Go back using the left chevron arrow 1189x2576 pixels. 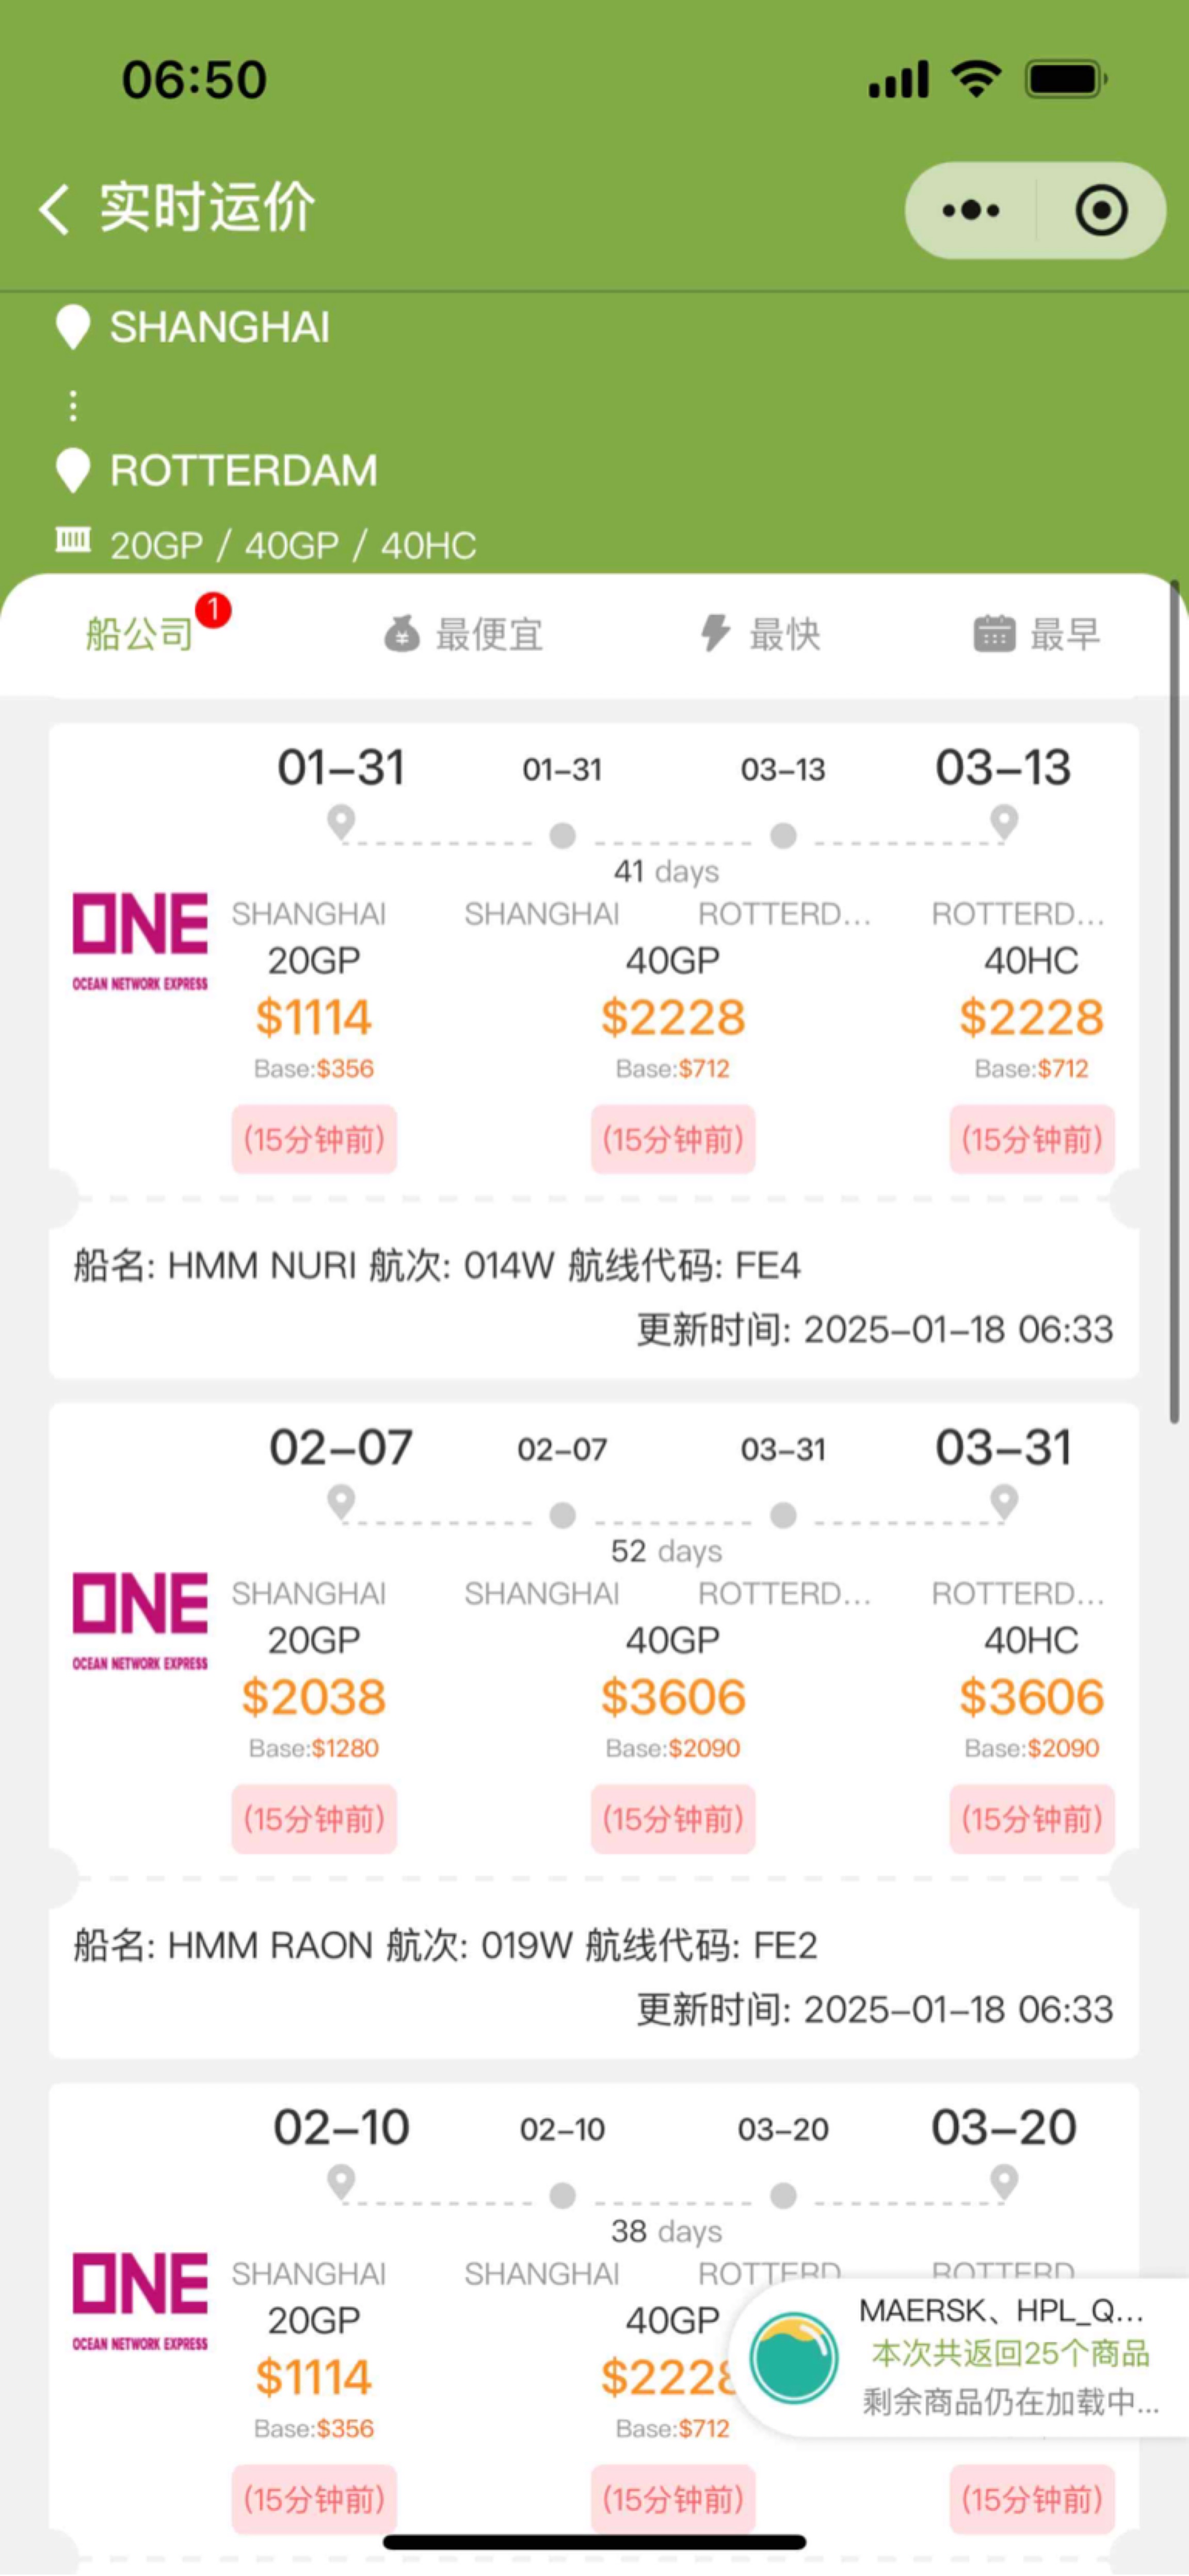pyautogui.click(x=54, y=209)
